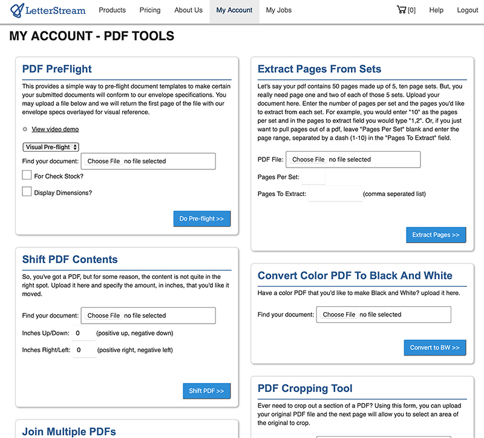
Task: Go to the Pricing page
Action: point(149,10)
